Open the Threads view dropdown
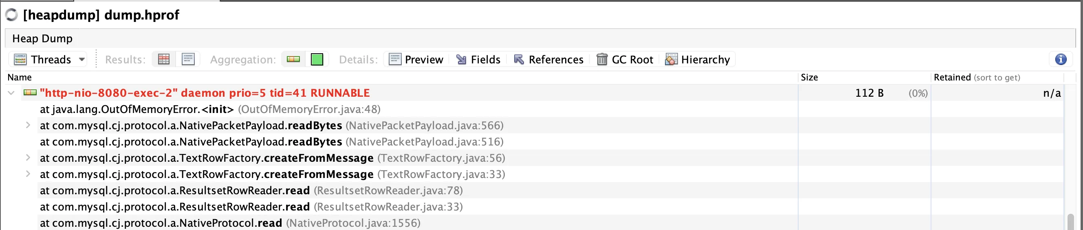Viewport: 1083px width, 230px height. tap(81, 59)
